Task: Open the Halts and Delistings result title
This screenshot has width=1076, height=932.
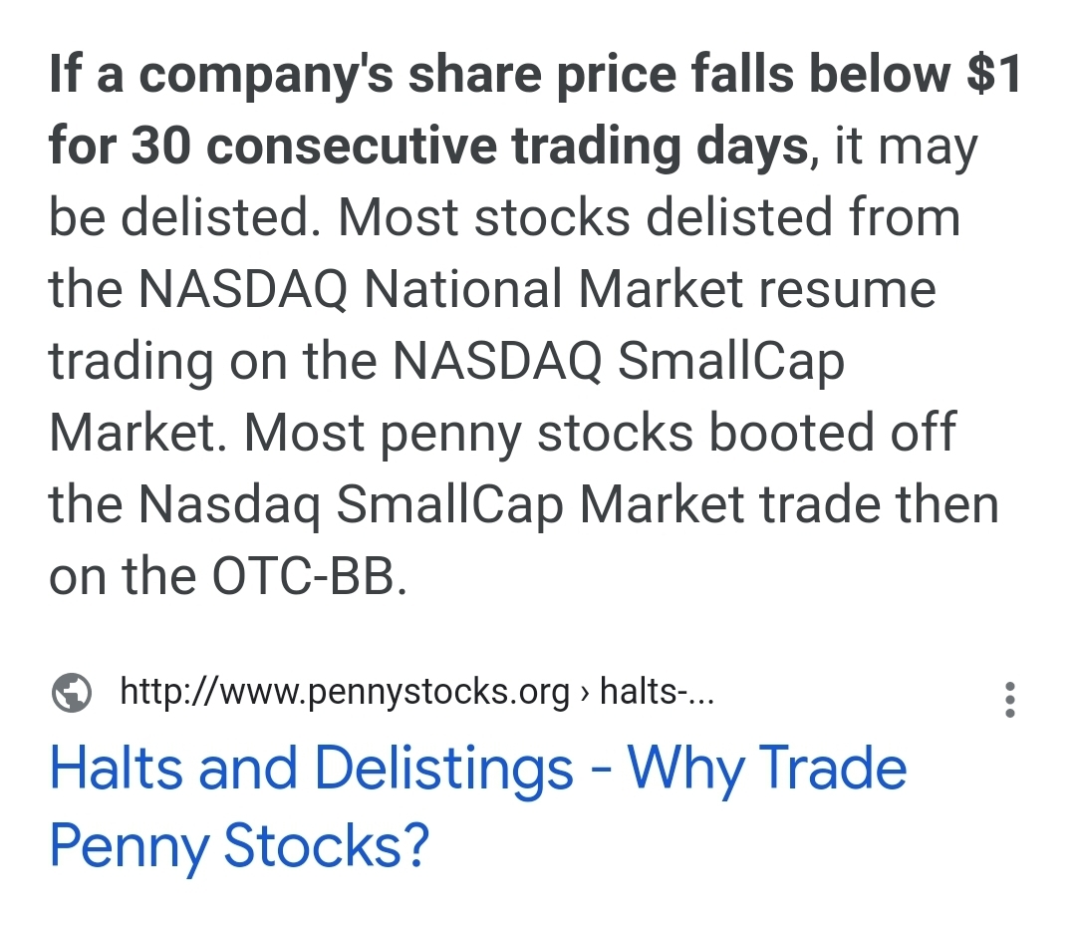Action: 478,806
